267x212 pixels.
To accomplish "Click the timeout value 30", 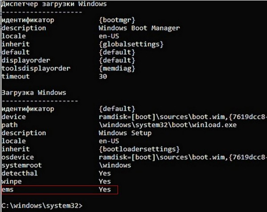I will (x=103, y=77).
